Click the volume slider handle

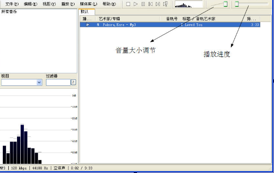[226, 4]
